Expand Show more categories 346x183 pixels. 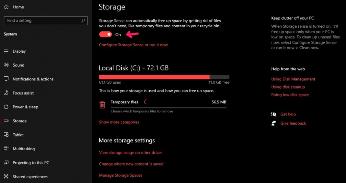click(x=119, y=122)
